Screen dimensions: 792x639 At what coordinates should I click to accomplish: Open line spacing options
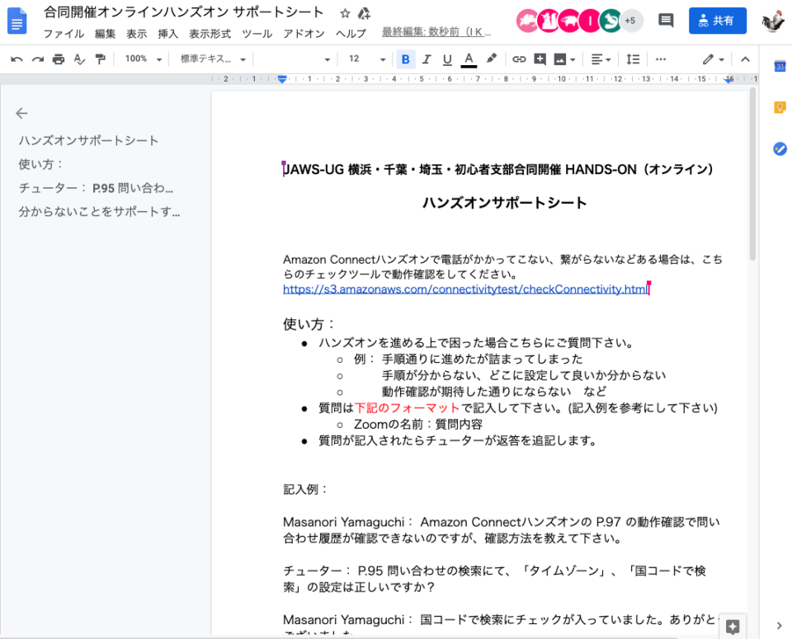point(633,59)
